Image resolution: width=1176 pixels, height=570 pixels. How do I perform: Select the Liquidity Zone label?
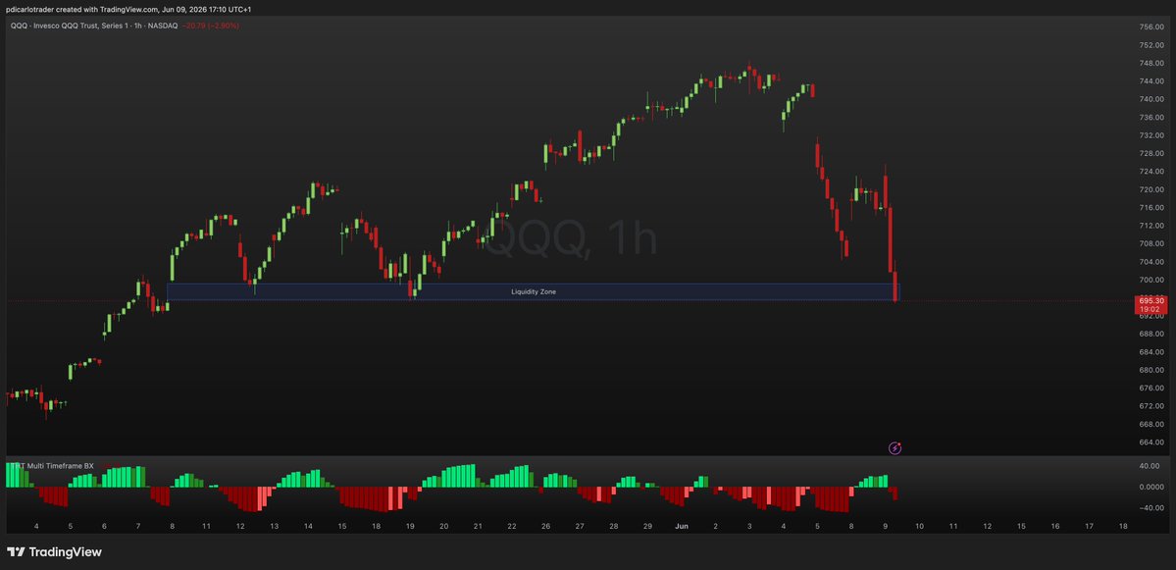[534, 291]
